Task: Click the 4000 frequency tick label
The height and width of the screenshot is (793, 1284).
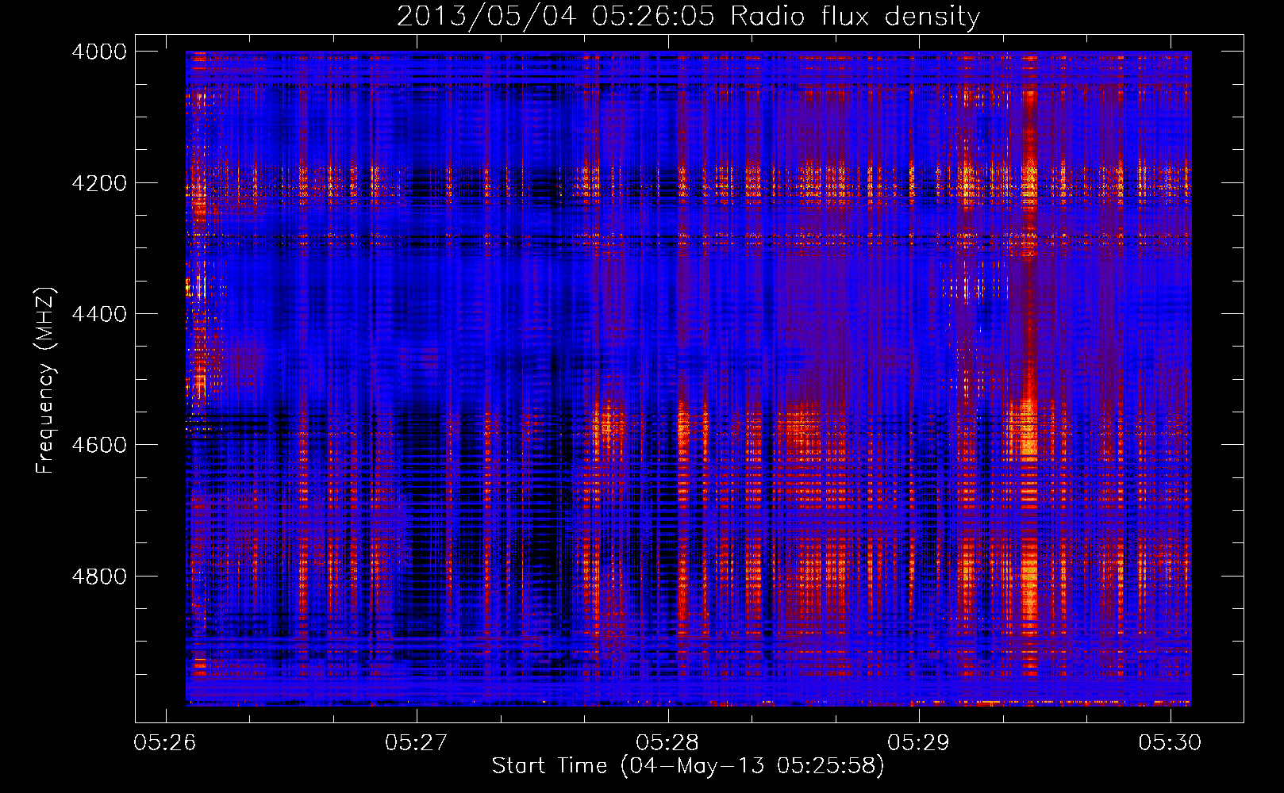Action: coord(99,52)
